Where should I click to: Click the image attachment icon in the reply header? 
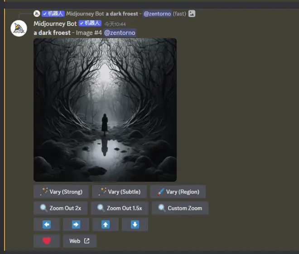tap(192, 14)
